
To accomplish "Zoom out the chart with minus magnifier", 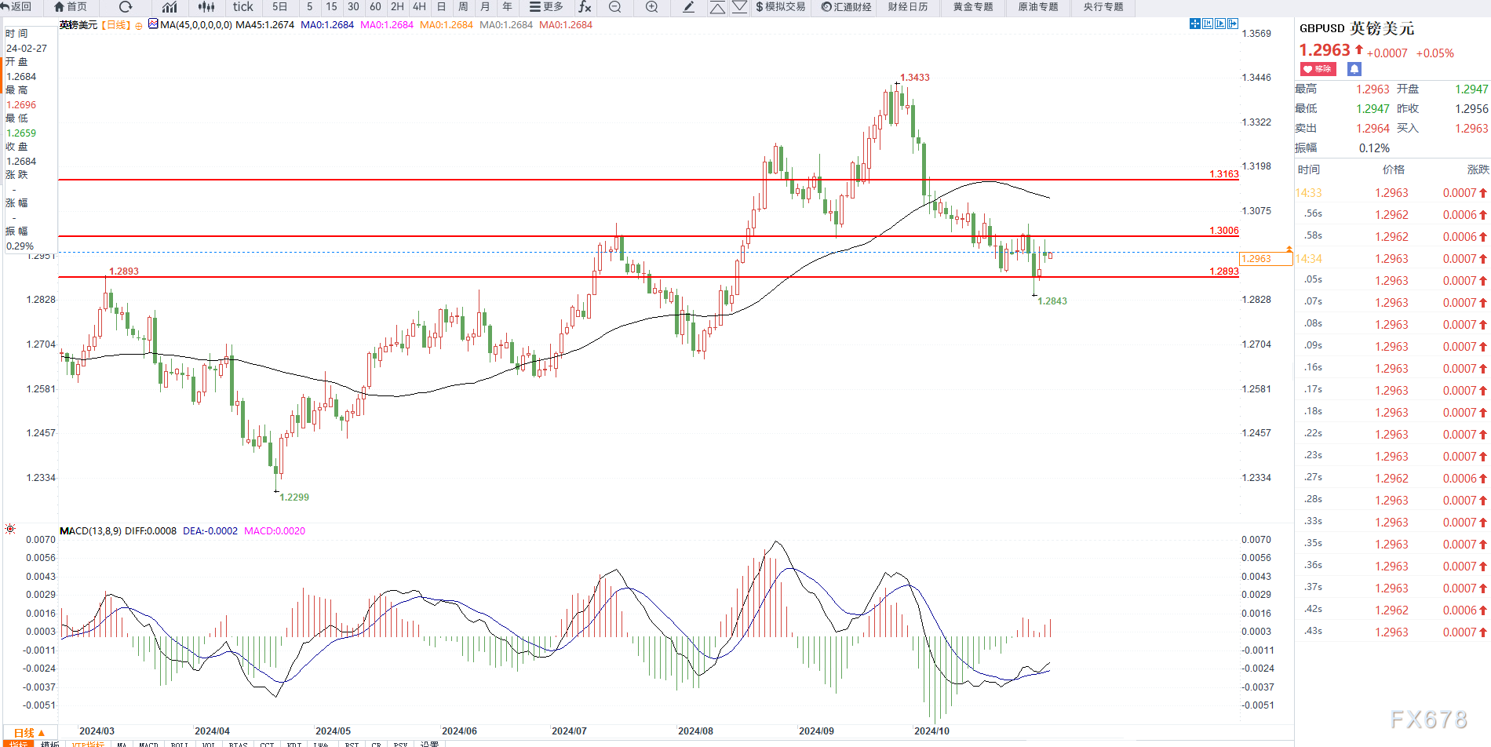I will point(615,7).
